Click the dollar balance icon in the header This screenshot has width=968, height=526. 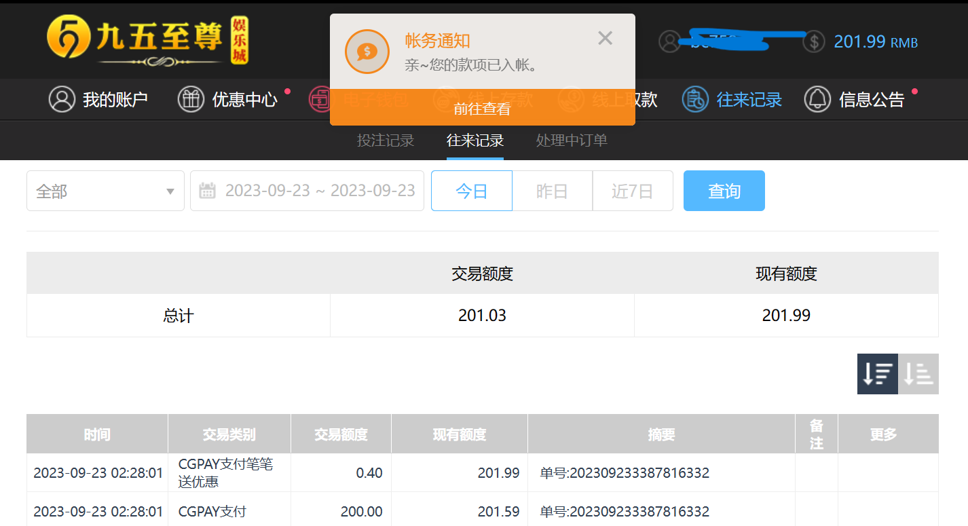(813, 42)
